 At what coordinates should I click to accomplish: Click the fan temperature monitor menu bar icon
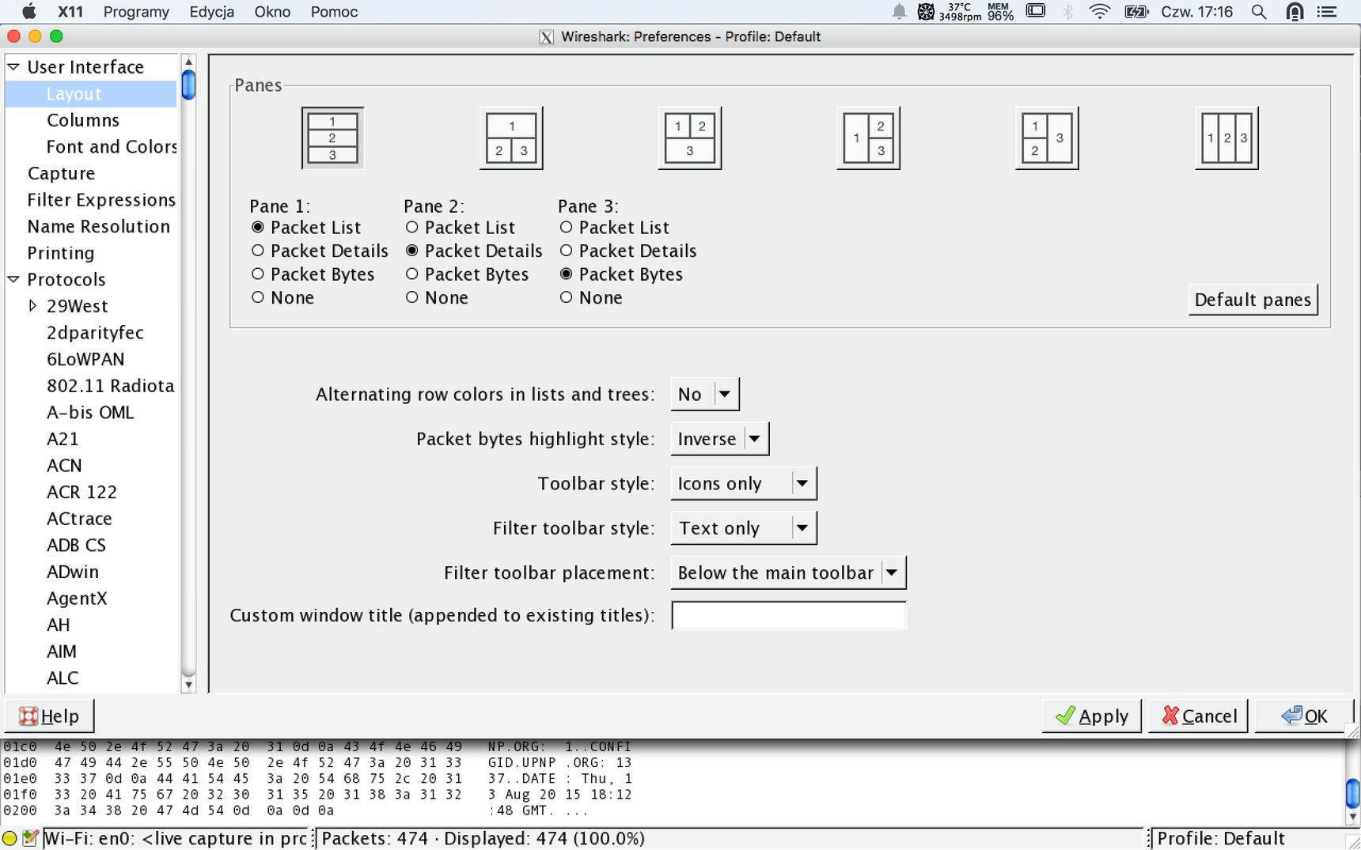926,12
